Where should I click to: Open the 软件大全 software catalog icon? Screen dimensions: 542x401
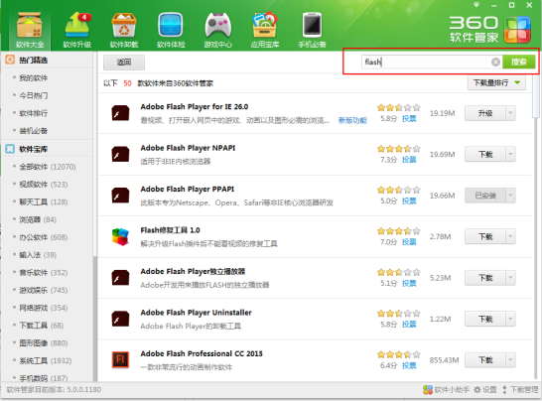30,30
